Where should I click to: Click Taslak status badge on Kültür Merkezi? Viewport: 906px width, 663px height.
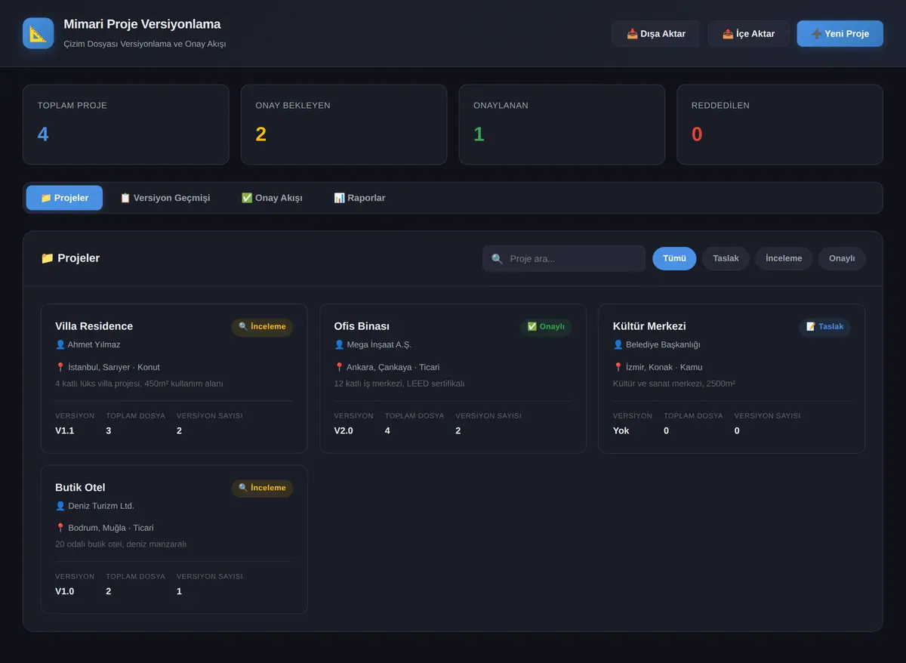point(824,327)
